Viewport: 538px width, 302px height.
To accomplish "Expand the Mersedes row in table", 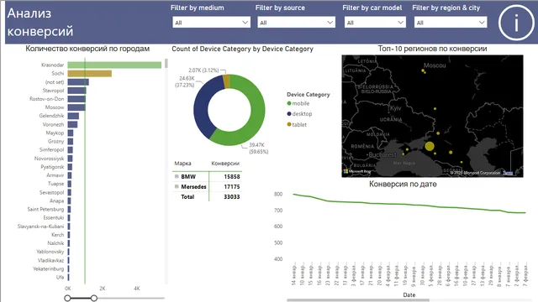I will pyautogui.click(x=177, y=186).
